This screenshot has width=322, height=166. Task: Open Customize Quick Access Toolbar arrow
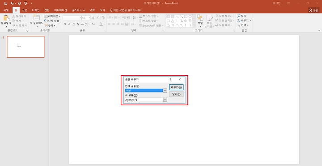(31, 4)
